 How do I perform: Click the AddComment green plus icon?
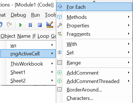[60, 73]
